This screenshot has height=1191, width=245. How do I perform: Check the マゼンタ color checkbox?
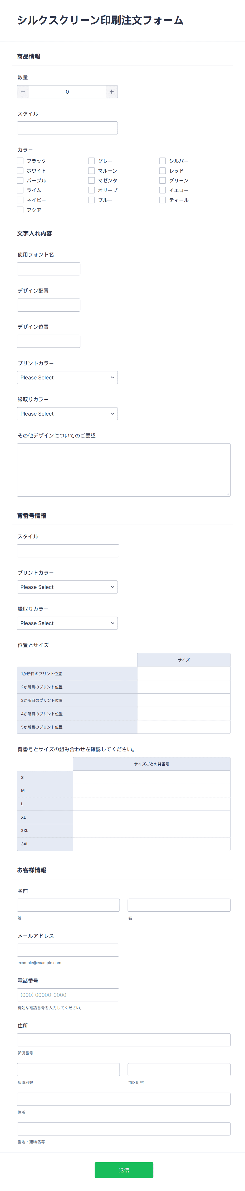tap(91, 180)
